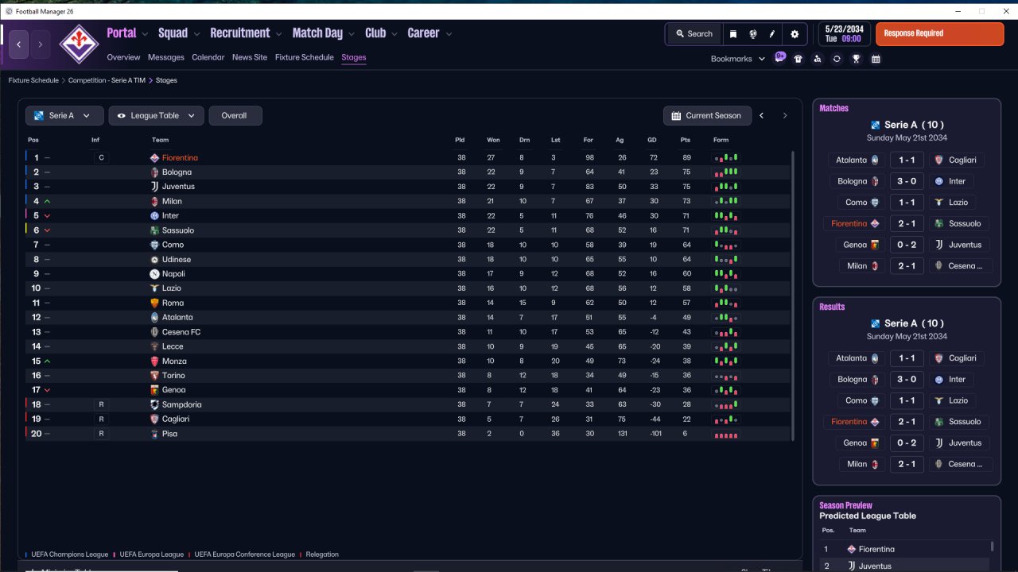Go back with the left arrow button
This screenshot has height=572, width=1018.
[19, 44]
